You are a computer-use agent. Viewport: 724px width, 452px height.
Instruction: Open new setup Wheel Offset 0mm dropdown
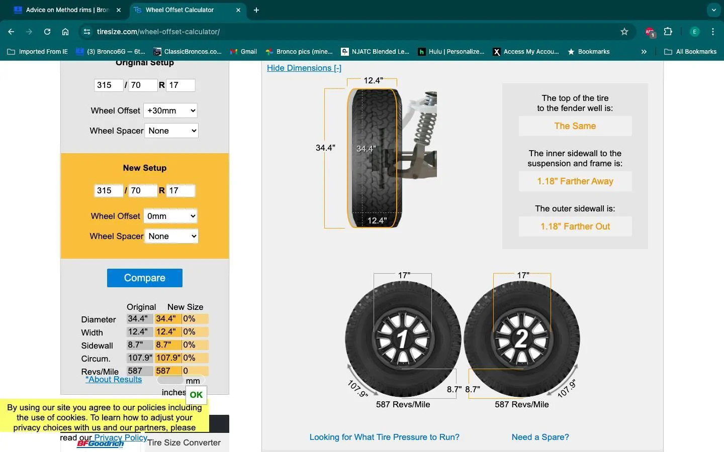point(170,216)
